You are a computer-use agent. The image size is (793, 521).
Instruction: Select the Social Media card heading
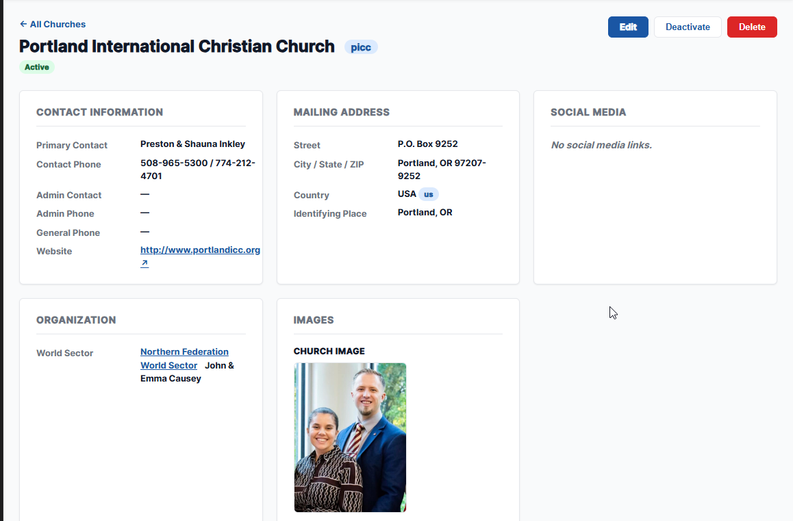click(588, 112)
